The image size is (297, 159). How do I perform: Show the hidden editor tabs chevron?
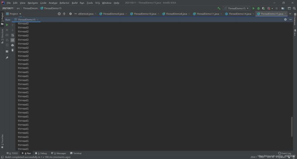[x=290, y=14]
